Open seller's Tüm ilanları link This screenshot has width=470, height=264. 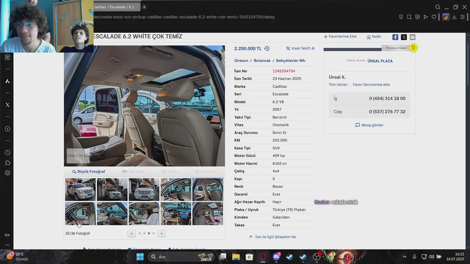coord(338,85)
